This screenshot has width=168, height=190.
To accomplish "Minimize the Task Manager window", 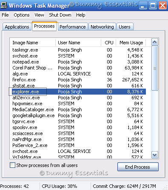I will (143, 6).
